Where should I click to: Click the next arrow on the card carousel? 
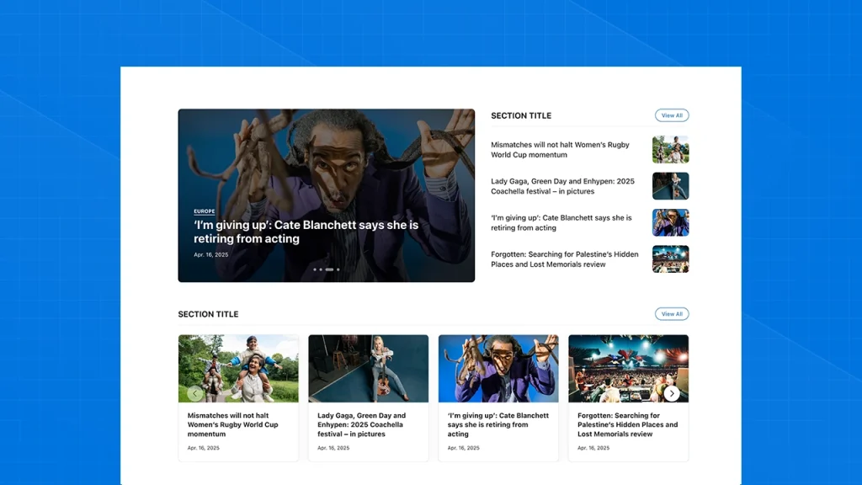[x=671, y=393]
